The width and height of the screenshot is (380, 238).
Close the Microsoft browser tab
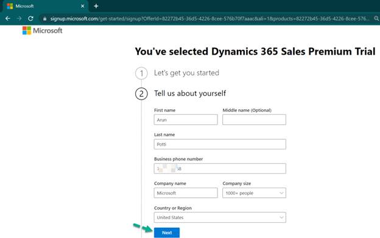pos(82,6)
